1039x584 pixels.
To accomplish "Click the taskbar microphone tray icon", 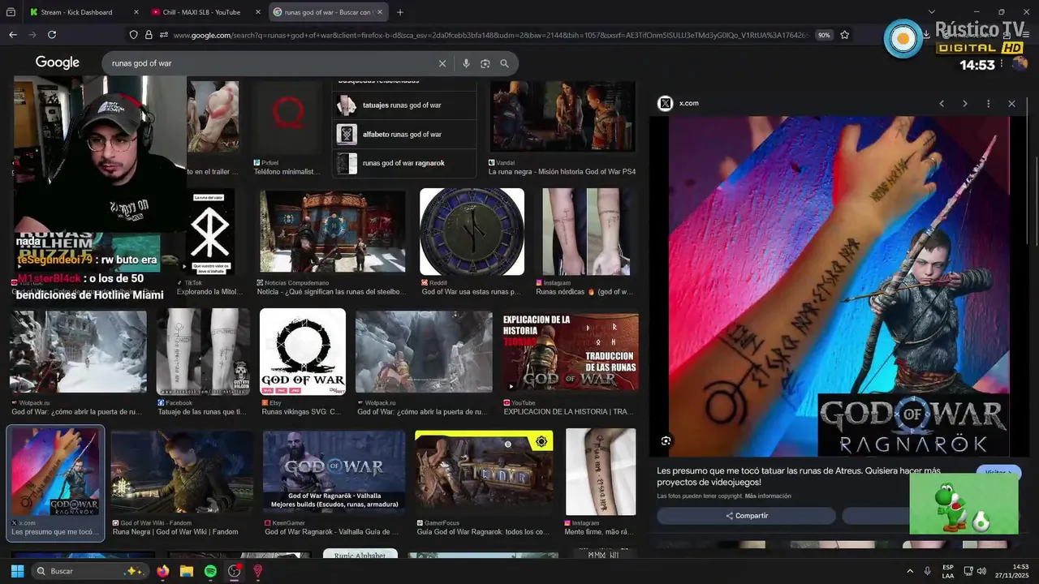I will tap(927, 571).
